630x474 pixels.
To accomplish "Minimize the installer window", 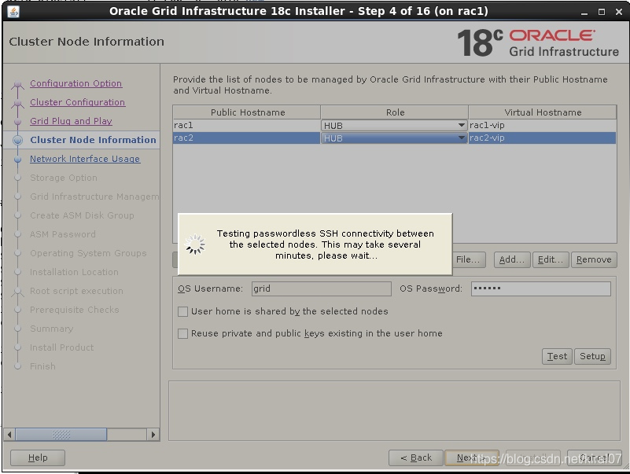I will click(x=584, y=12).
